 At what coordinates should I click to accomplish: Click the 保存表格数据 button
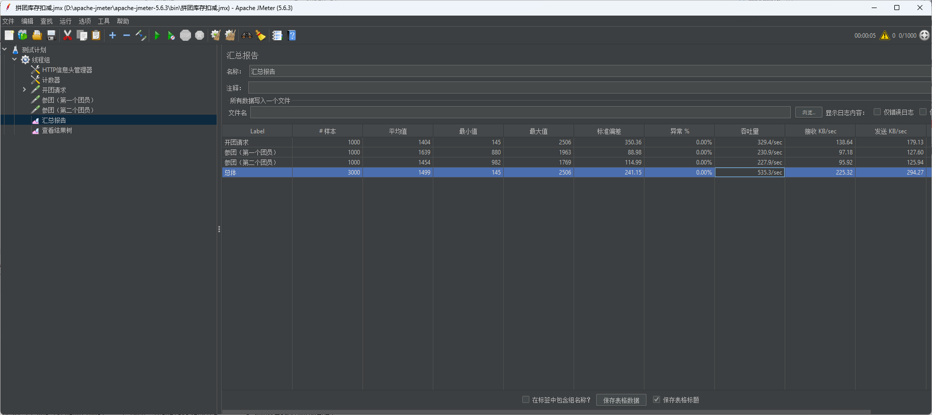click(621, 400)
